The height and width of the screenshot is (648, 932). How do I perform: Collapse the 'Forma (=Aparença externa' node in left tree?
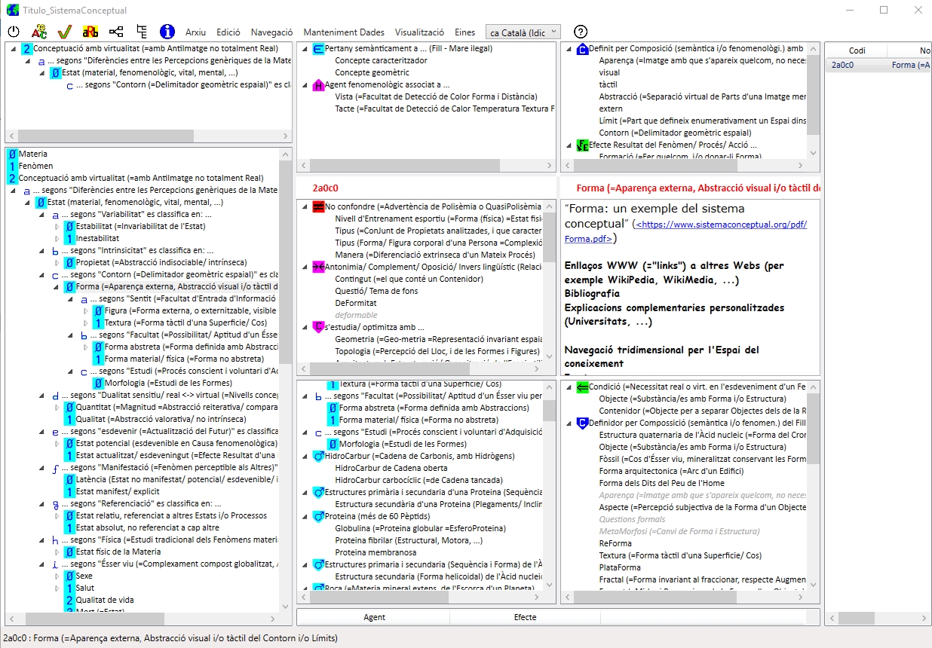pos(57,286)
